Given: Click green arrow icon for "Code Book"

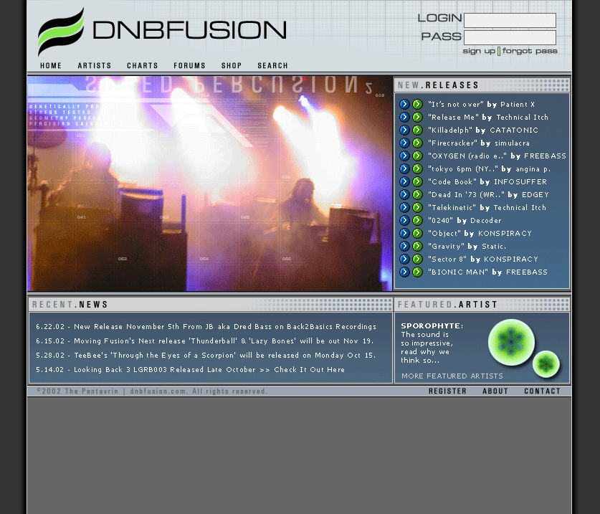Looking at the screenshot, I should click(417, 182).
